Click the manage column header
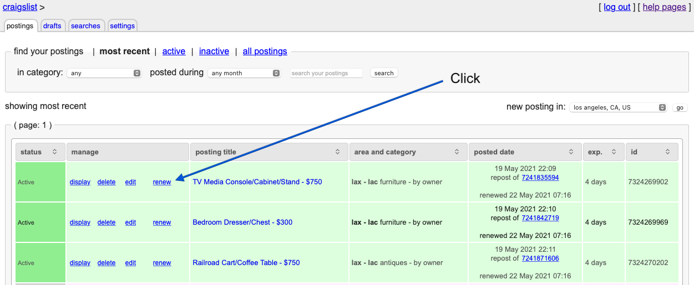 pos(128,152)
